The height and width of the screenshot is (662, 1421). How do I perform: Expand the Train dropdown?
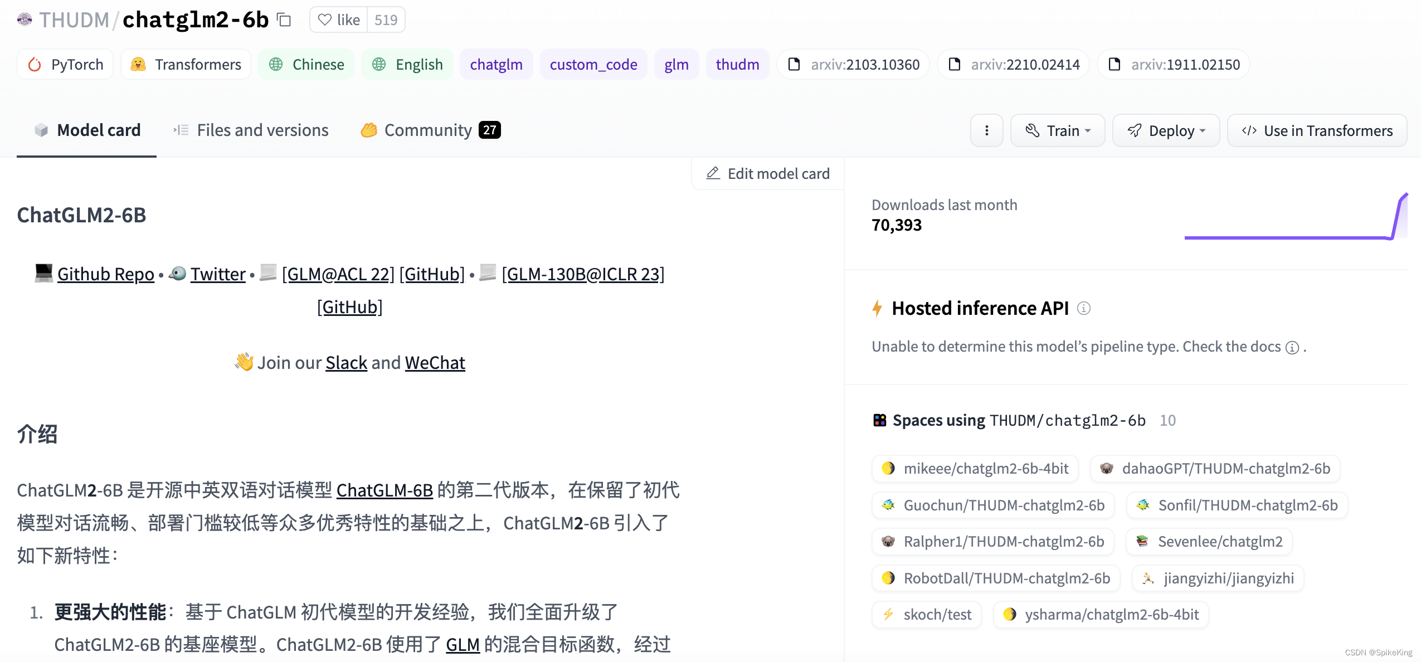(x=1057, y=130)
